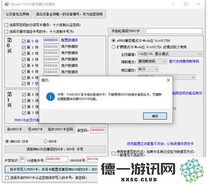
Task: Click 将卡号写入T5557卡 button
Action: tap(52, 169)
